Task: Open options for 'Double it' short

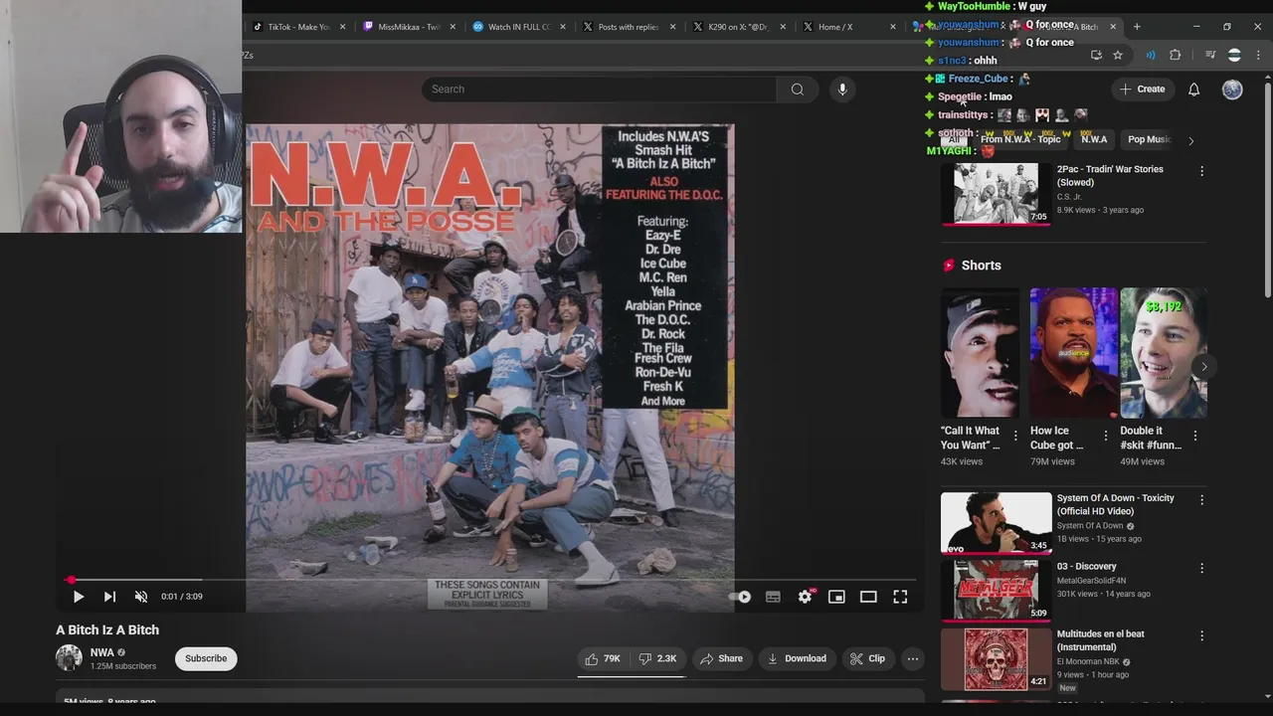Action: pyautogui.click(x=1195, y=436)
